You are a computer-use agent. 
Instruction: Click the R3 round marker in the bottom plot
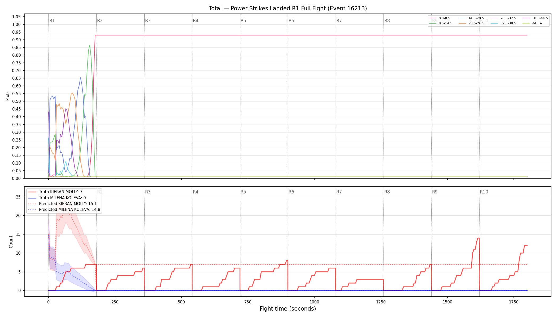point(148,192)
